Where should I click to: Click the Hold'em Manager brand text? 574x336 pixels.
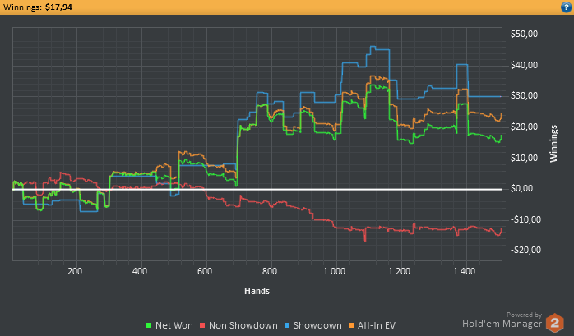tap(502, 324)
